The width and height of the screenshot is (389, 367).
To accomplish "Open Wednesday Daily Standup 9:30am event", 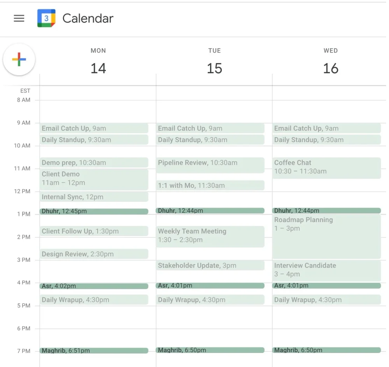I will pyautogui.click(x=326, y=139).
